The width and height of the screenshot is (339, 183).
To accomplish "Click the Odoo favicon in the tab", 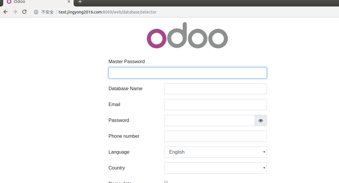I will pyautogui.click(x=9, y=2).
